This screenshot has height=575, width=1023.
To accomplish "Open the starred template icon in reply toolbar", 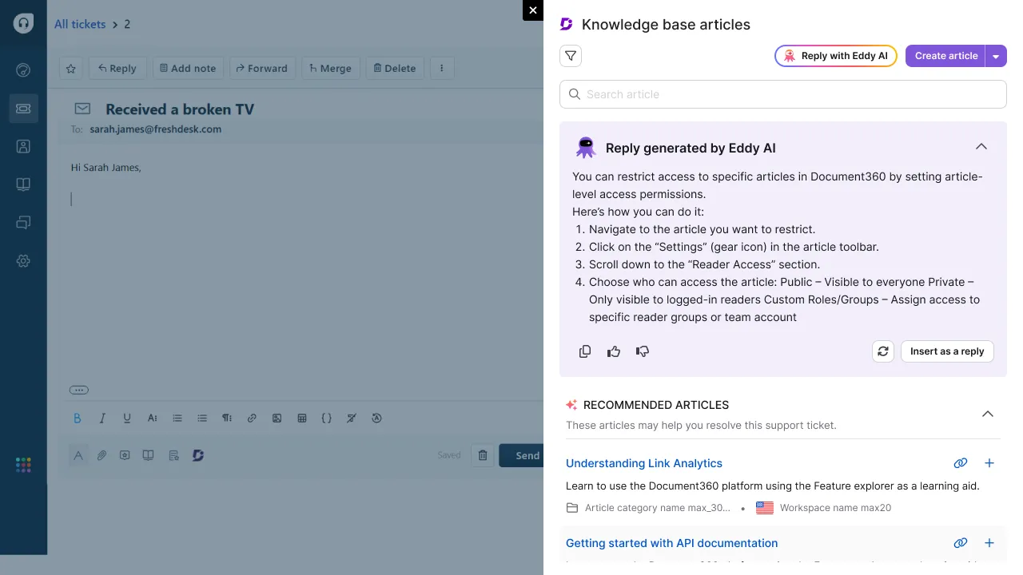I will (x=173, y=455).
